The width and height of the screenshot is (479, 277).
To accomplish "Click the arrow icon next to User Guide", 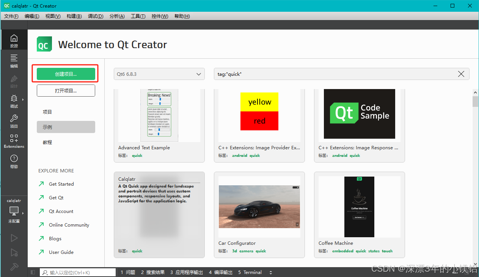I will click(41, 252).
